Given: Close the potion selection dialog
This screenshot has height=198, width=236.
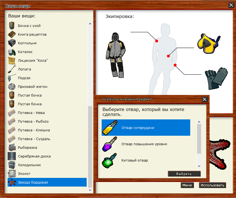Looking at the screenshot, I should coord(204,100).
